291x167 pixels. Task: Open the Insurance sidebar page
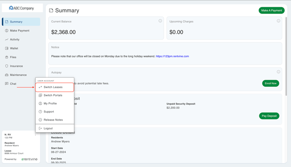point(21,66)
